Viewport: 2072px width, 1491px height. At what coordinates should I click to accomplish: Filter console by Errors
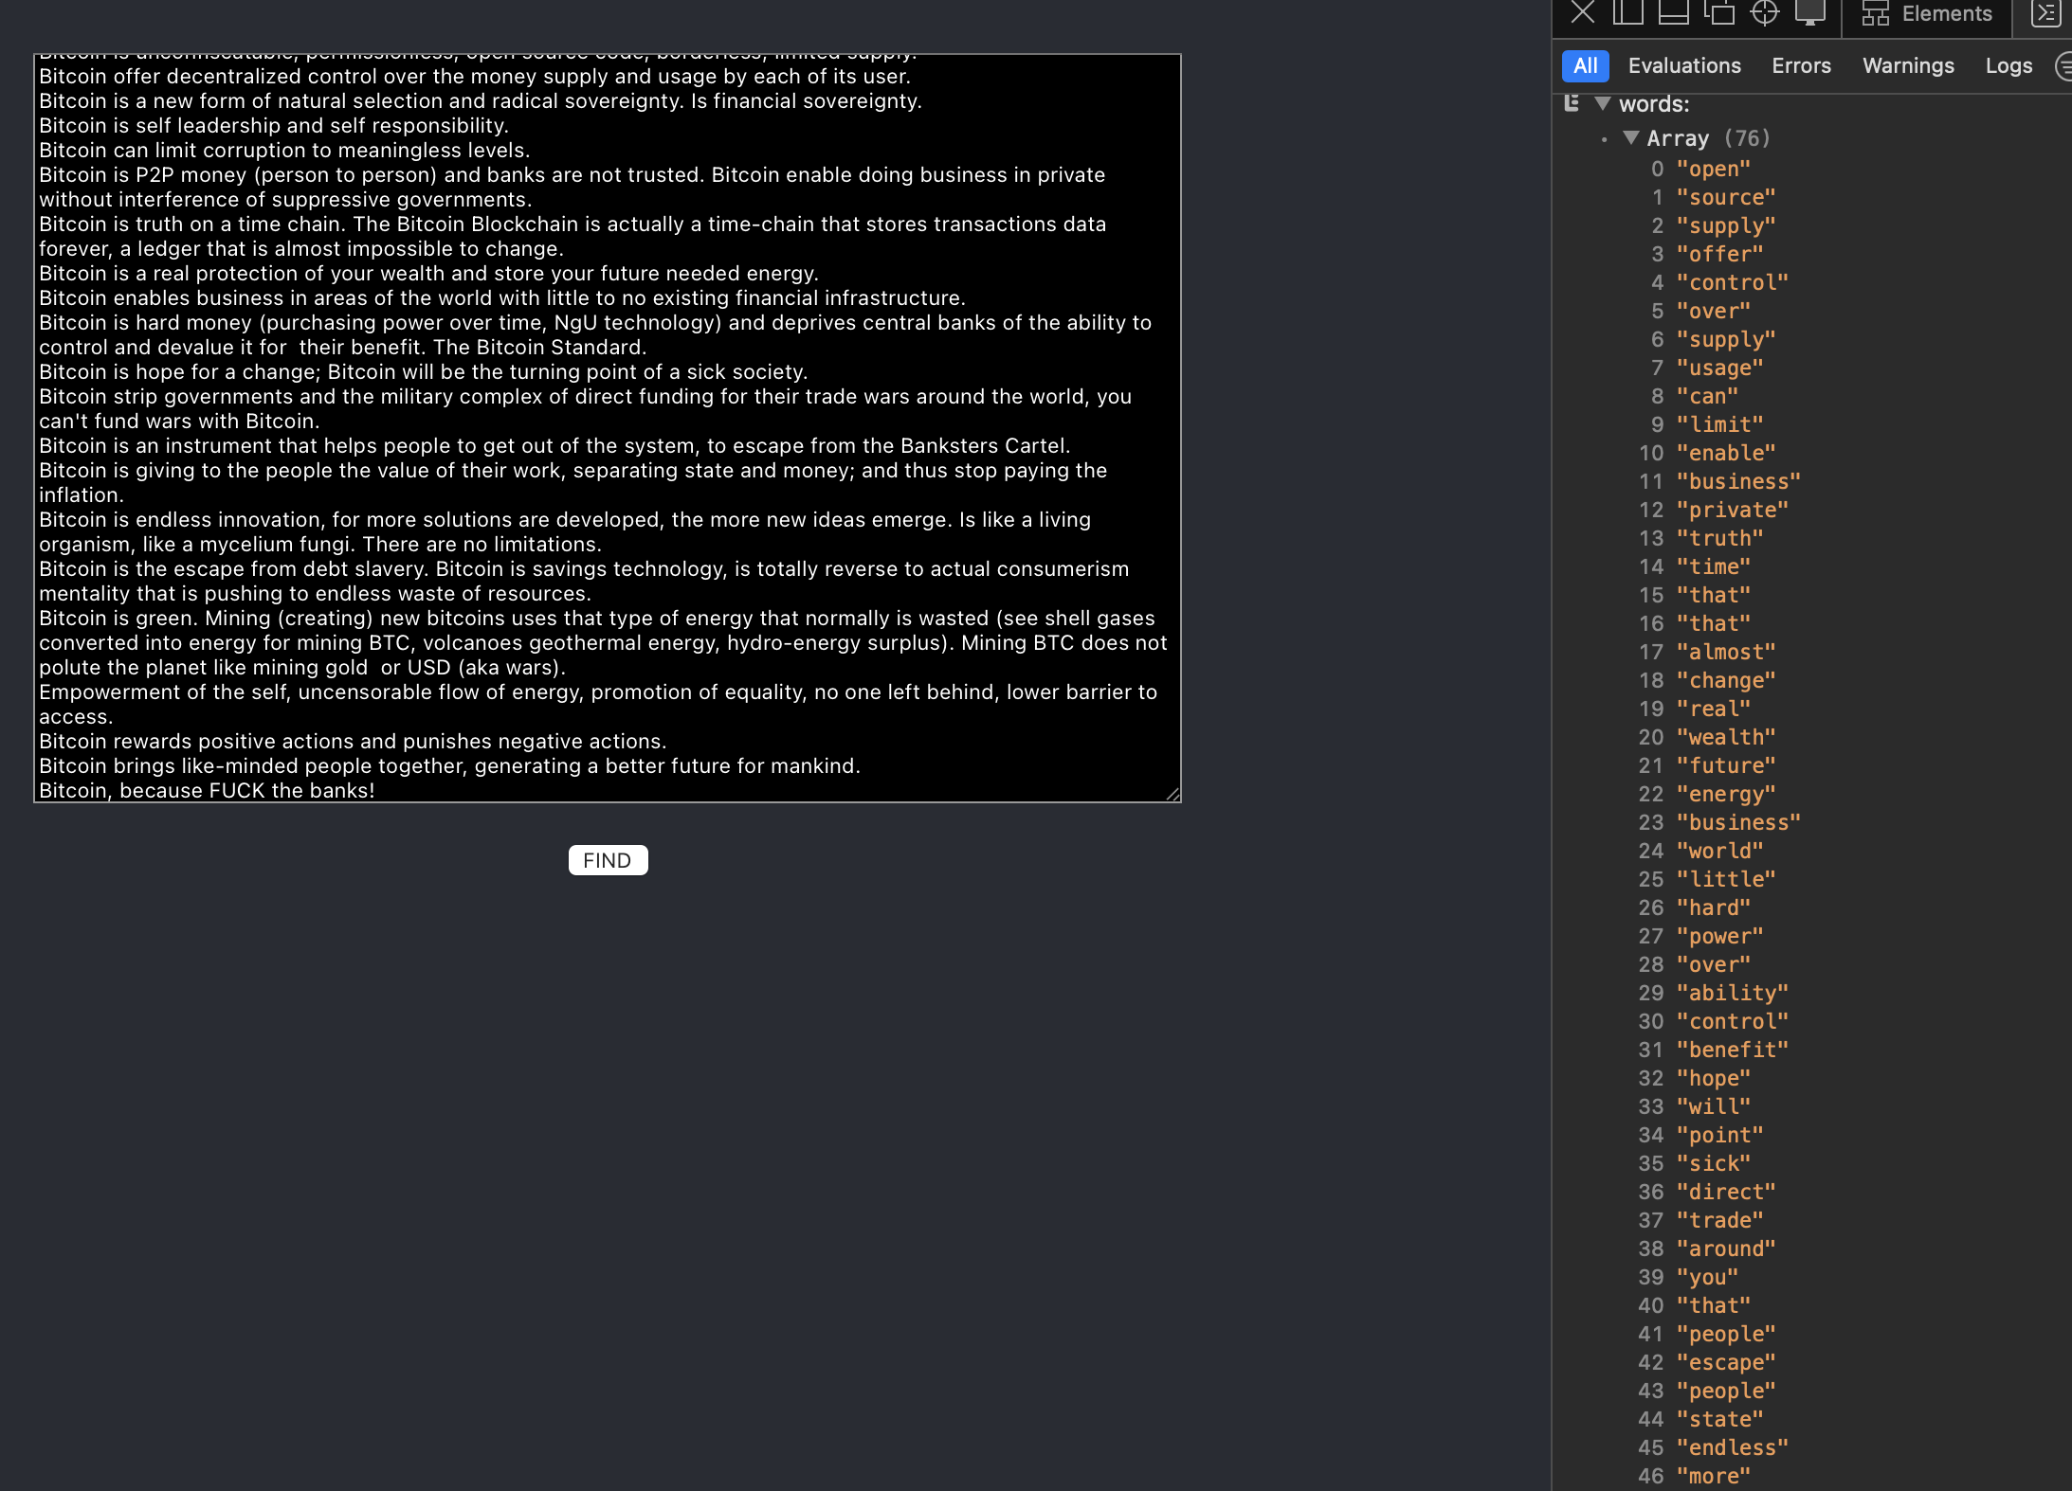[1801, 66]
